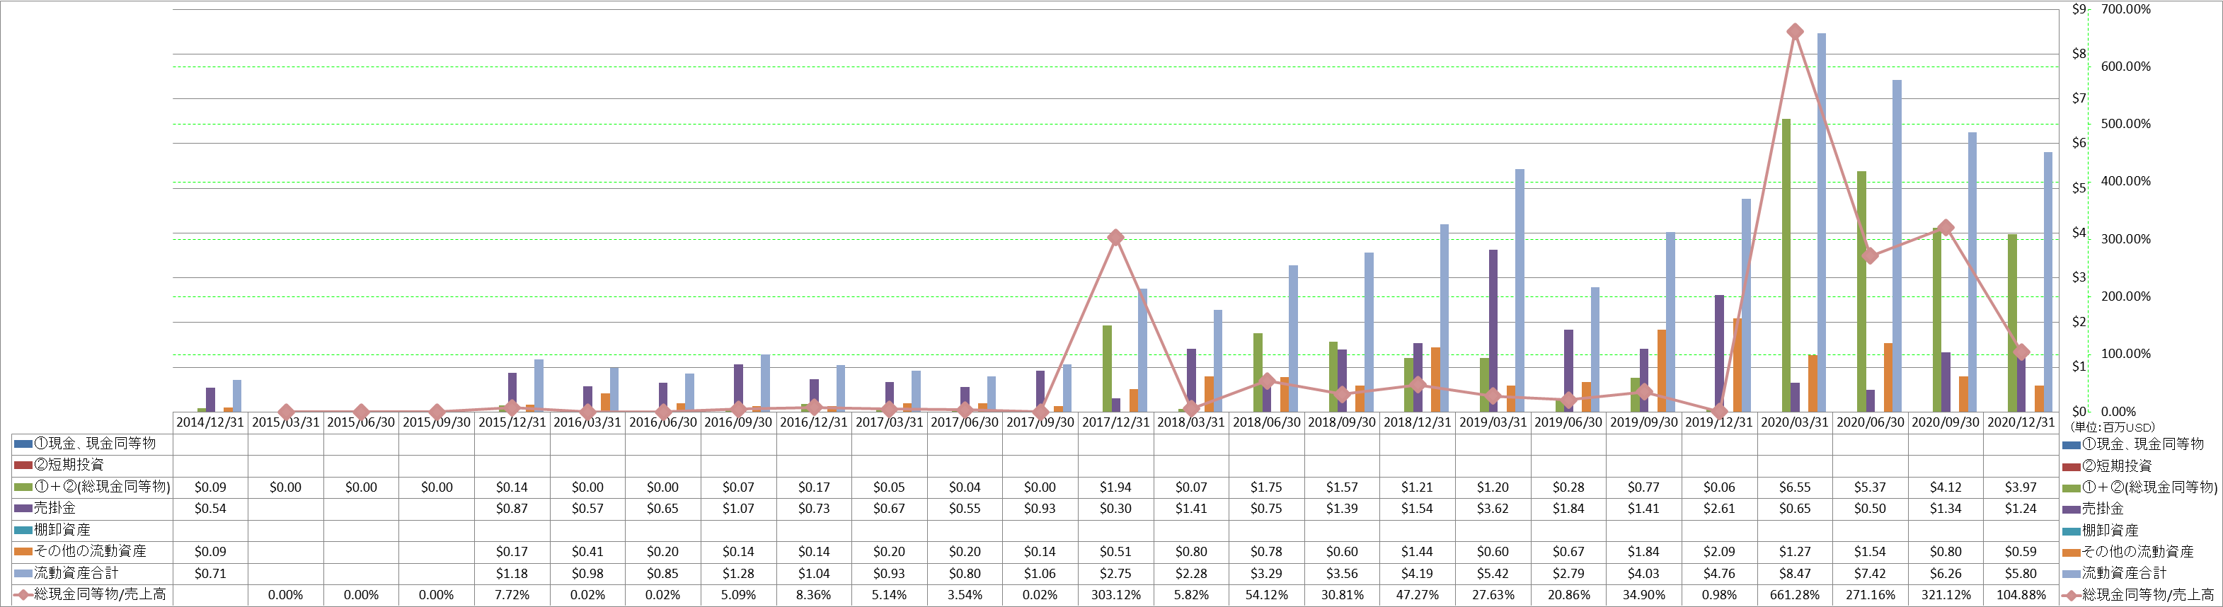Click the 2017/12/31 date column header

coord(1116,422)
